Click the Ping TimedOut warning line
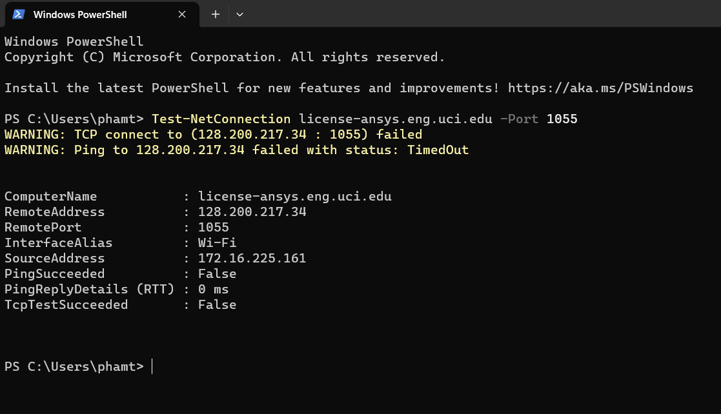Image resolution: width=721 pixels, height=414 pixels. pyautogui.click(x=236, y=150)
